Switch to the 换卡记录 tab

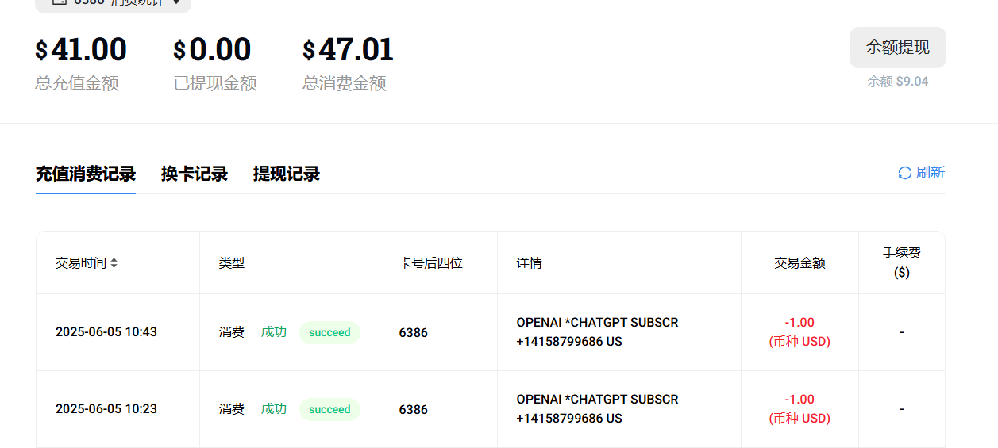pyautogui.click(x=195, y=174)
